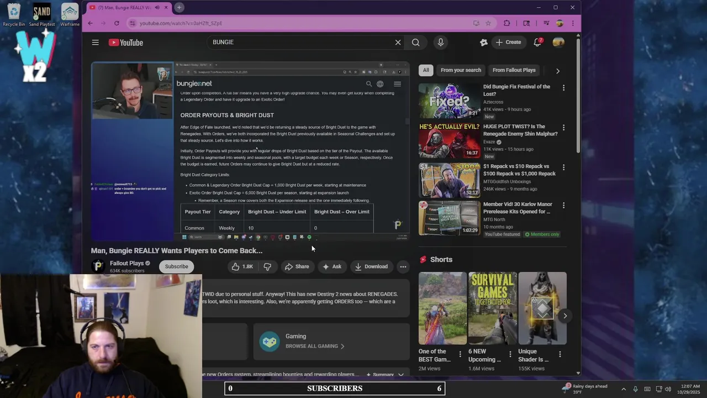Dislike the video with thumbs down

tap(267, 266)
